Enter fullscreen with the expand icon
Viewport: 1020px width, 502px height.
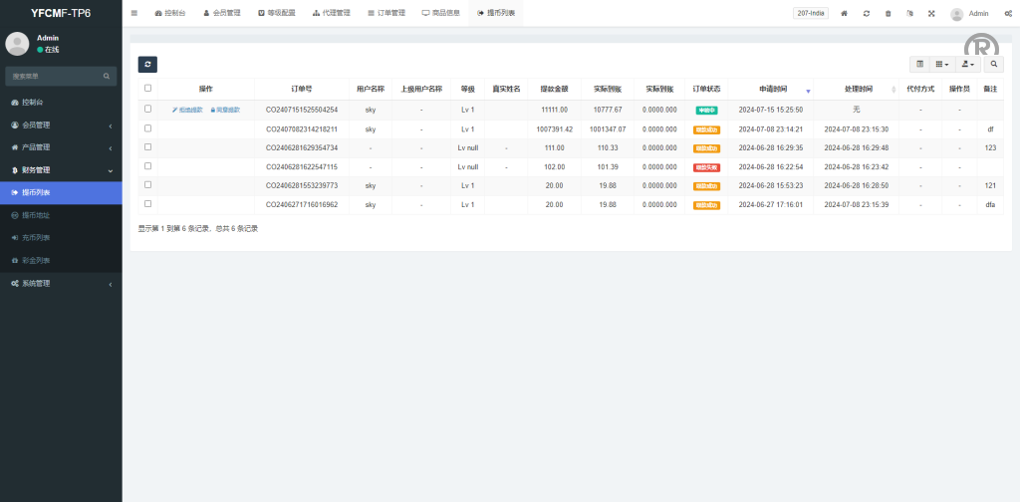click(931, 13)
